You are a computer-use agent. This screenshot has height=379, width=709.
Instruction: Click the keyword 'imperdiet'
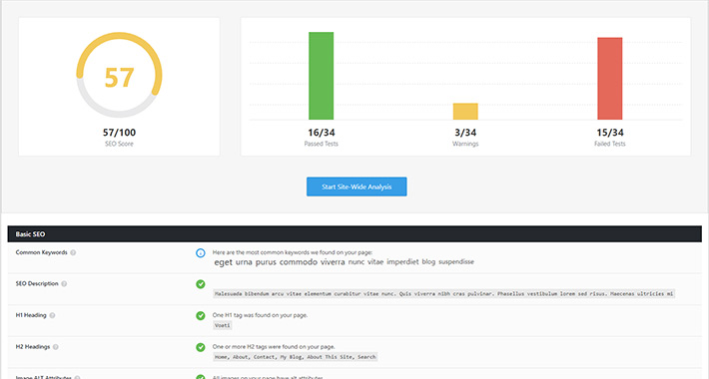click(402, 262)
